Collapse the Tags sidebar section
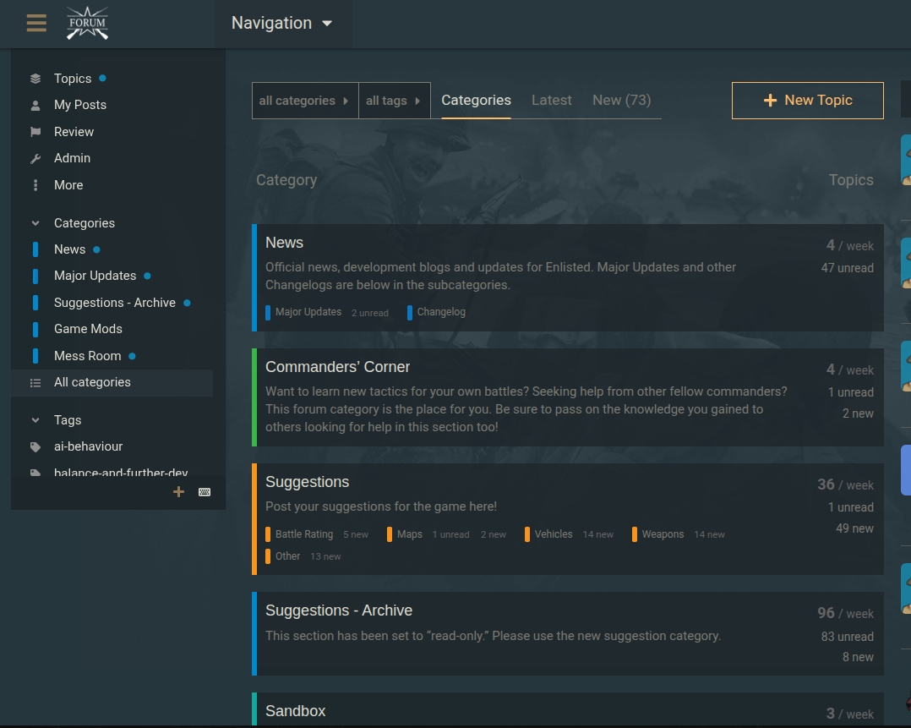 (35, 420)
